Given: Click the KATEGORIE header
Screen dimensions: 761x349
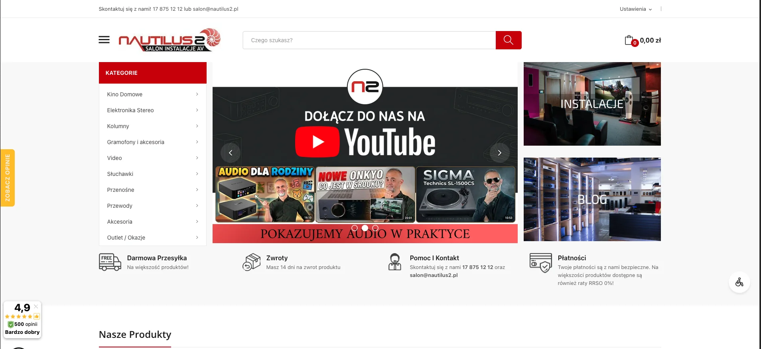Looking at the screenshot, I should (x=153, y=73).
